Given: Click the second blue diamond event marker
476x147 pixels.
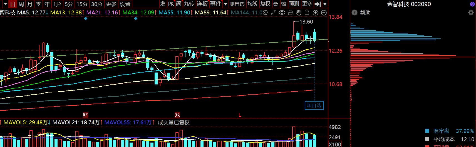Looking at the screenshot, I should point(136,19).
